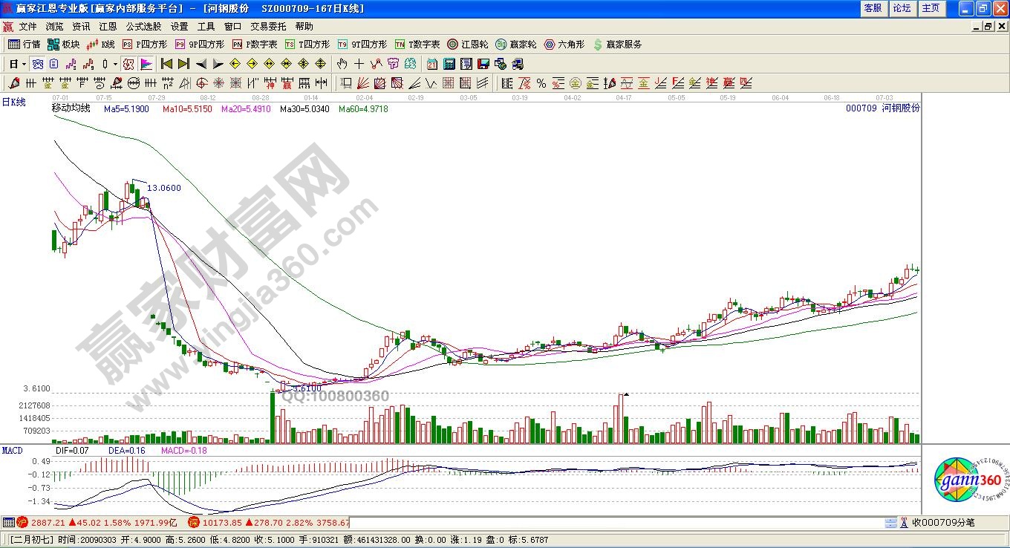1010x548 pixels.
Task: Jump to first record arrow icon
Action: 166,64
